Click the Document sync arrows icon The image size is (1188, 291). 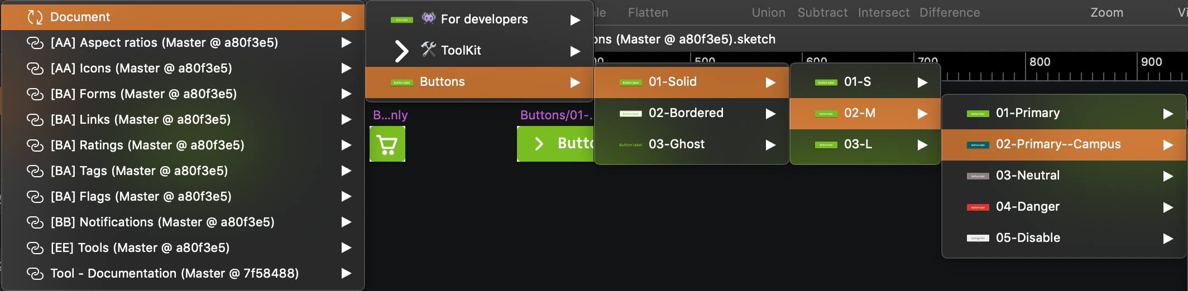point(35,17)
